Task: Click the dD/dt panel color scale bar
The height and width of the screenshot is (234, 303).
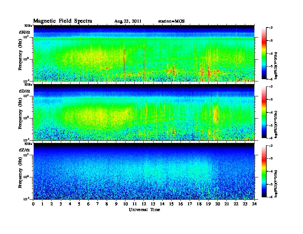Action: 264,112
